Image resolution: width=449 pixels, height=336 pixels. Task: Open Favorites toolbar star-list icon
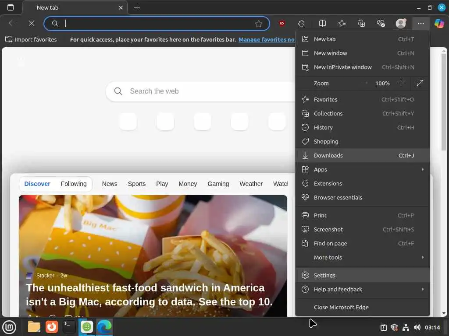(x=342, y=24)
